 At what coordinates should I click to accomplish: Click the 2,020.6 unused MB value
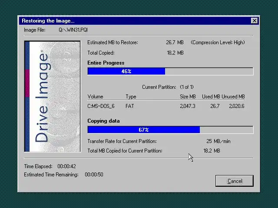tap(236, 106)
